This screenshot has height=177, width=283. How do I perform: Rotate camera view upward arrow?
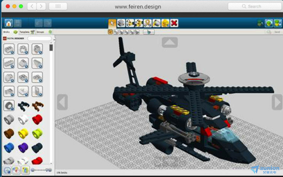[170, 42]
